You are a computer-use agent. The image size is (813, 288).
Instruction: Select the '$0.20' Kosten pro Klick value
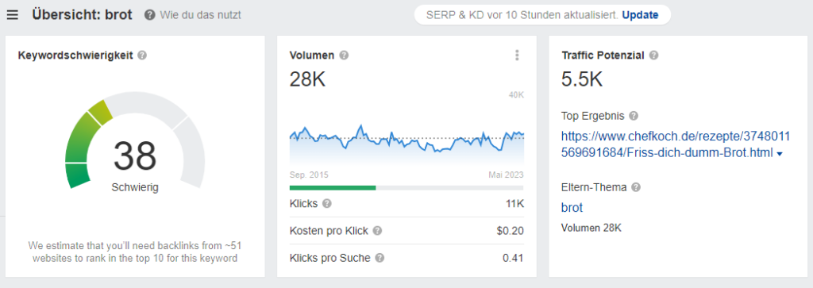pos(511,231)
